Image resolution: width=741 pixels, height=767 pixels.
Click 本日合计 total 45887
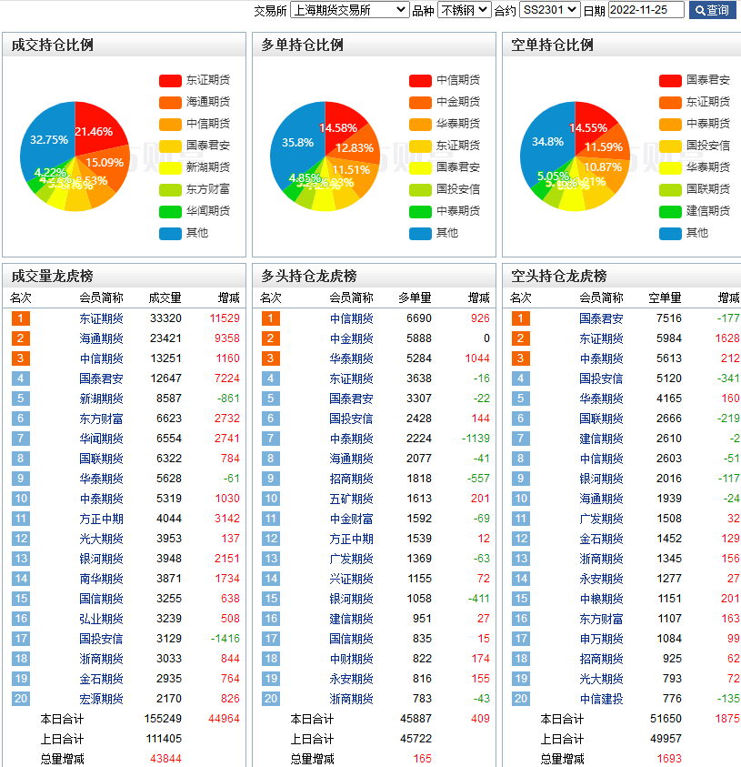tap(416, 719)
